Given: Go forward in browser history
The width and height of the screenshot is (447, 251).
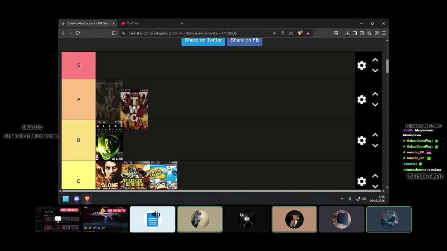Looking at the screenshot, I should (x=70, y=33).
